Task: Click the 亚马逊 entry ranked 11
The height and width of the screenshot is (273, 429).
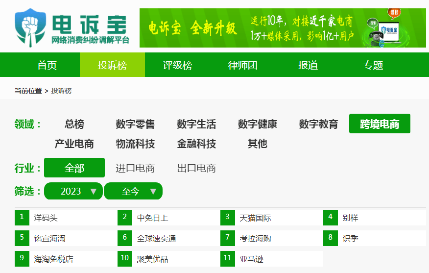Action: [x=251, y=259]
